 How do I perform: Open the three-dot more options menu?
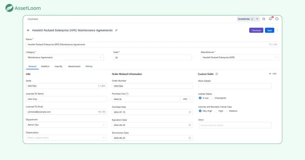(x=277, y=30)
